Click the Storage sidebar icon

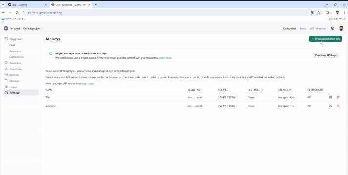pyautogui.click(x=6, y=81)
